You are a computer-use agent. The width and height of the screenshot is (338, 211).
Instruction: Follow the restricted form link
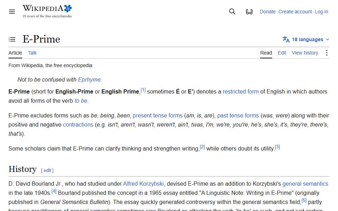[240, 91]
